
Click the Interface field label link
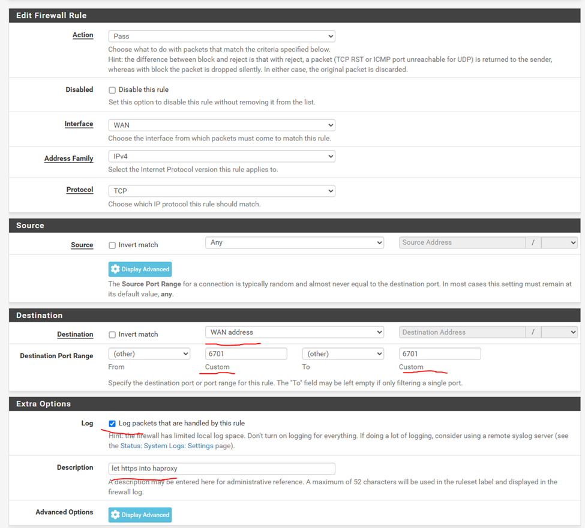tap(79, 124)
